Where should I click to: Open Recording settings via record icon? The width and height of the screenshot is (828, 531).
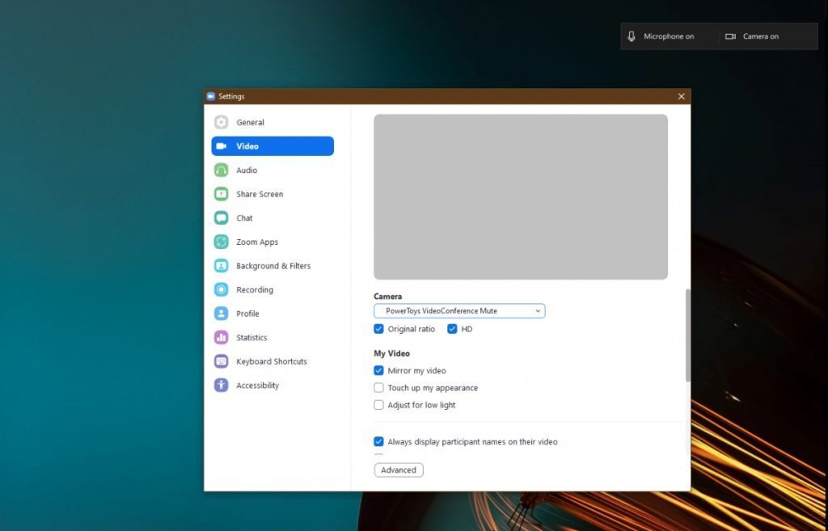click(221, 289)
